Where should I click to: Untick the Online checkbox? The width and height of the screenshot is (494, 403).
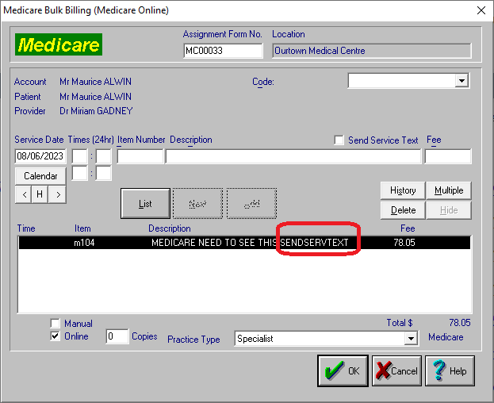56,336
